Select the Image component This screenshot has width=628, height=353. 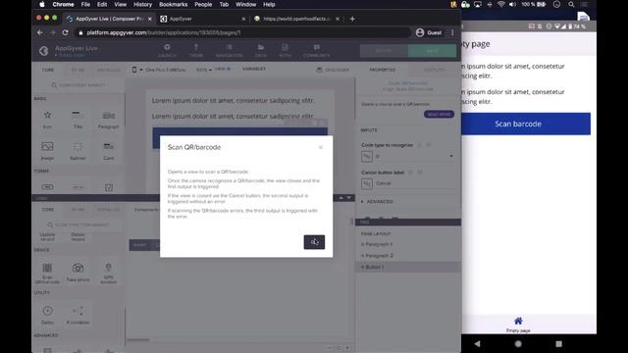tap(47, 151)
